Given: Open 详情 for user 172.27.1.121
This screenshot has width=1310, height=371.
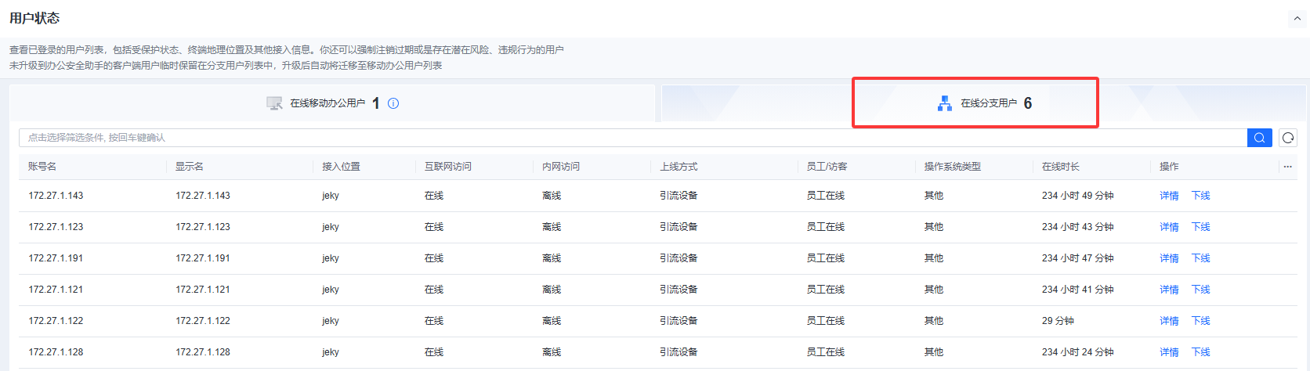Looking at the screenshot, I should [1169, 290].
